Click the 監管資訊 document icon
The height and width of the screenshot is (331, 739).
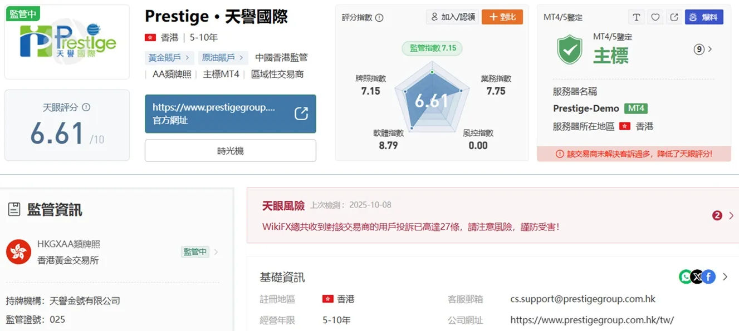click(14, 210)
